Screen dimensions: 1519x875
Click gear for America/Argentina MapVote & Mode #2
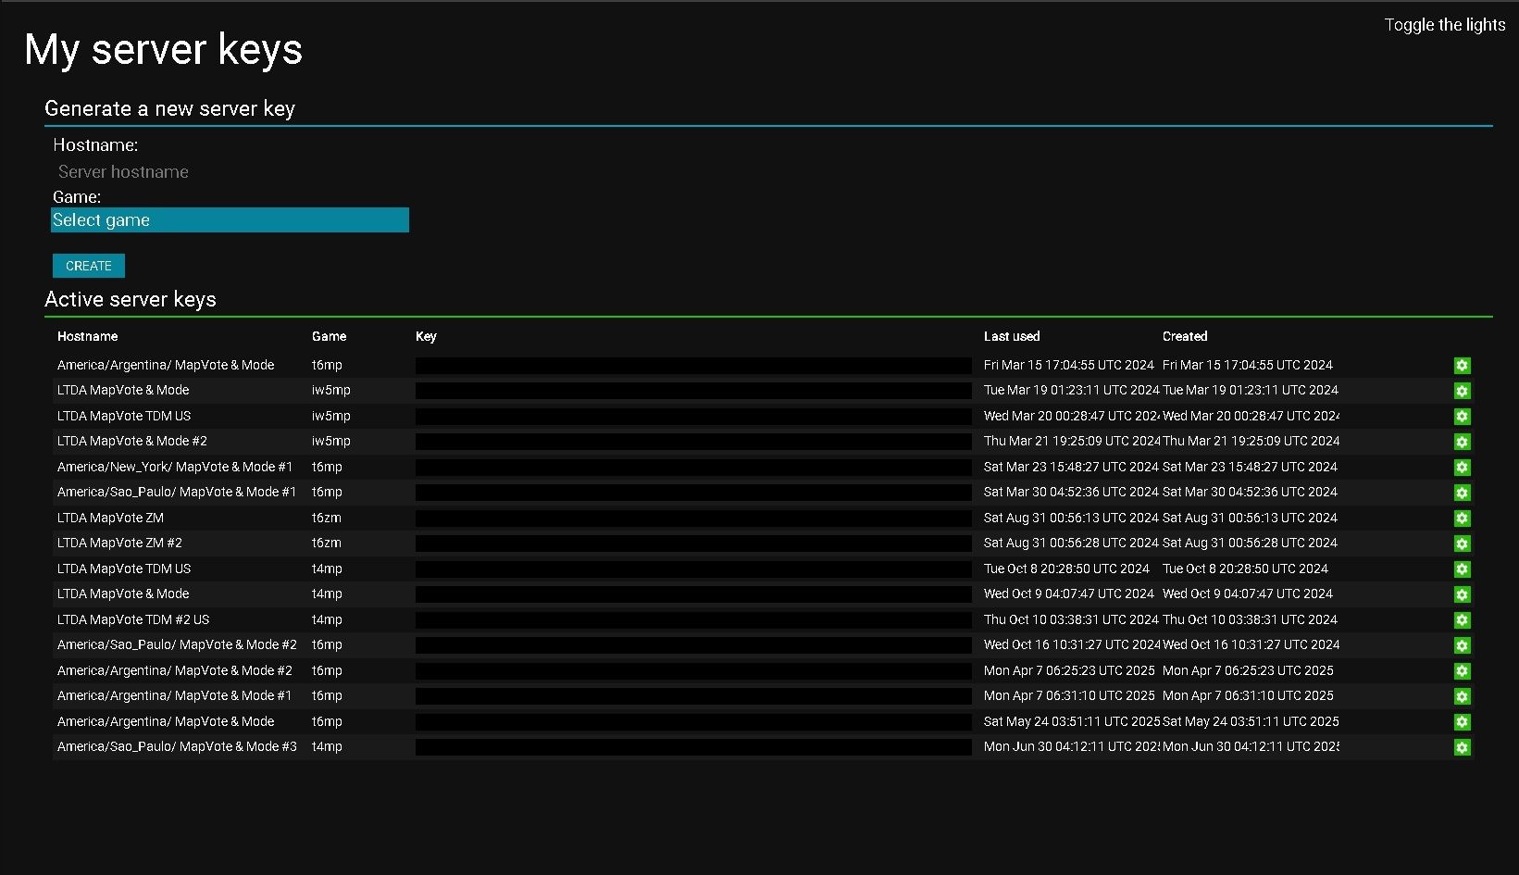(x=1462, y=671)
